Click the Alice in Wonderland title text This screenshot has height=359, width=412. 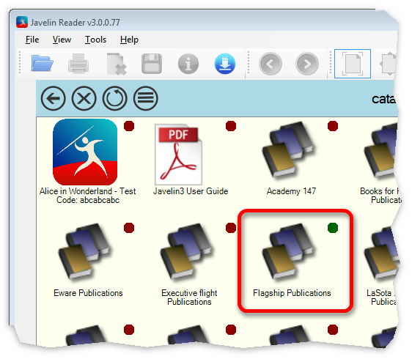click(88, 196)
